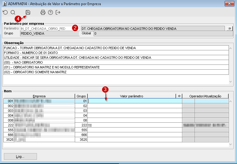Click the document icon in title bar

pyautogui.click(x=5, y=4)
